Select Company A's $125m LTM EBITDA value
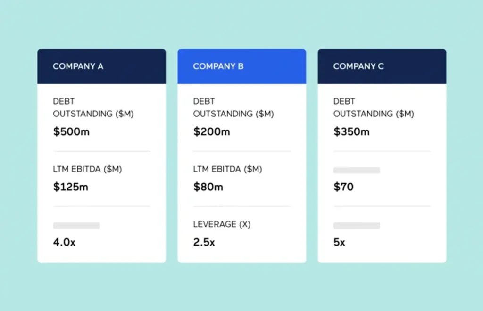Viewport: 483px width, 311px height. [x=71, y=187]
